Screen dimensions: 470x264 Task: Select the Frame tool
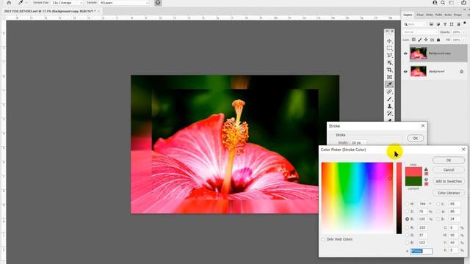click(389, 77)
